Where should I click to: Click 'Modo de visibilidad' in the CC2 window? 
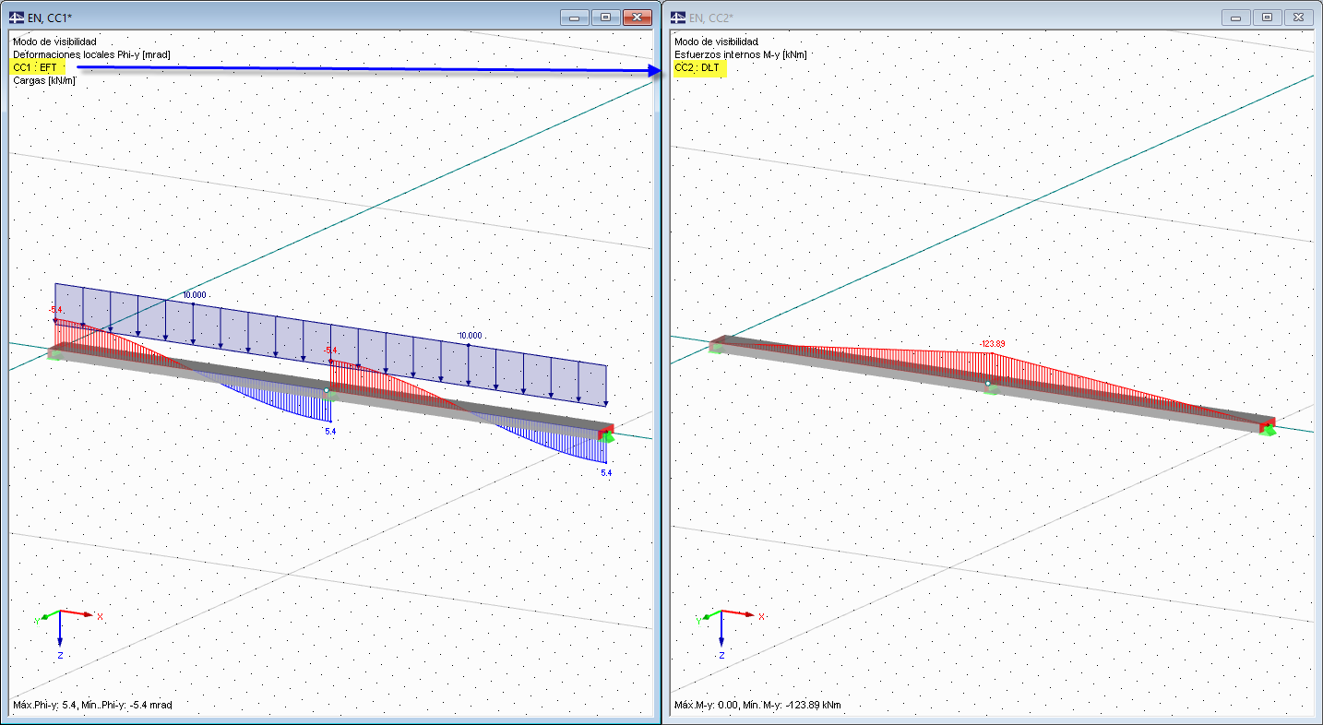click(716, 42)
